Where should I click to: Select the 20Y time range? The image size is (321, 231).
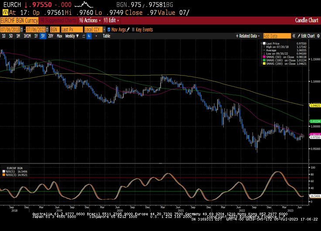(51, 36)
